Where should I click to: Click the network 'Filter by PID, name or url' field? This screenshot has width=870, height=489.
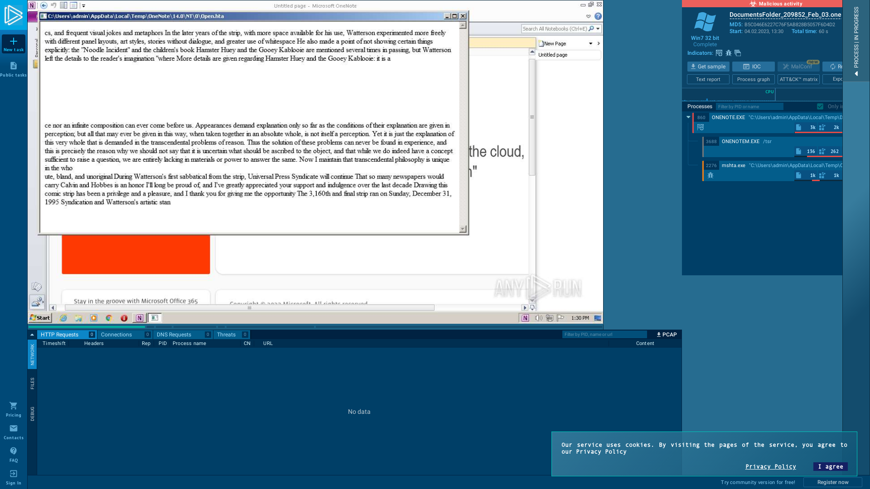tap(604, 335)
